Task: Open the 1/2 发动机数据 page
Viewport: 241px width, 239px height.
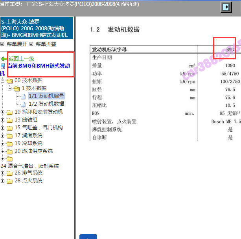Action: click(46, 104)
